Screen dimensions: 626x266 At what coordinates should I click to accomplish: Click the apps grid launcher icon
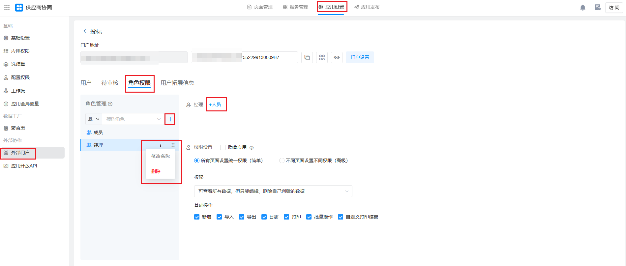coord(7,7)
